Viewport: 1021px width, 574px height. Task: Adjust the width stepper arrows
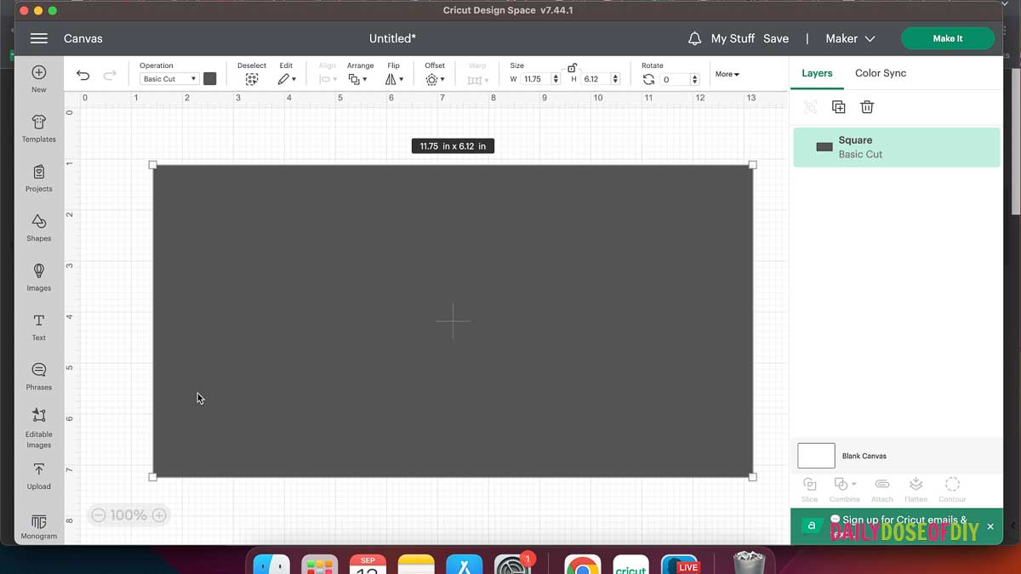(x=556, y=79)
